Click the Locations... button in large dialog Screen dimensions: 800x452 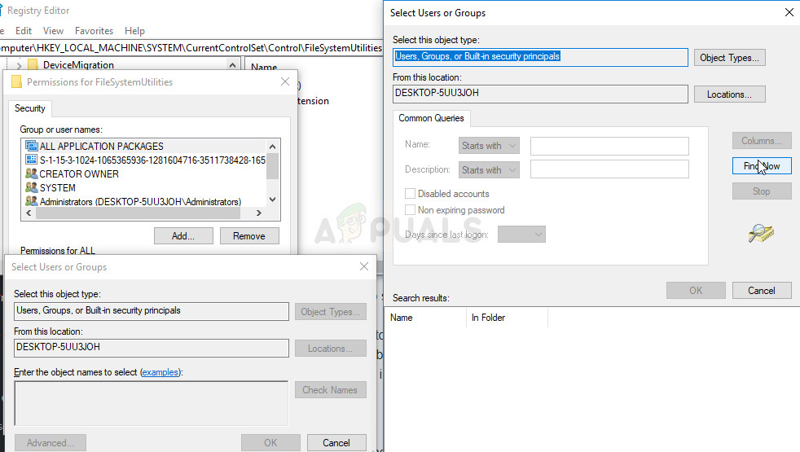(730, 94)
